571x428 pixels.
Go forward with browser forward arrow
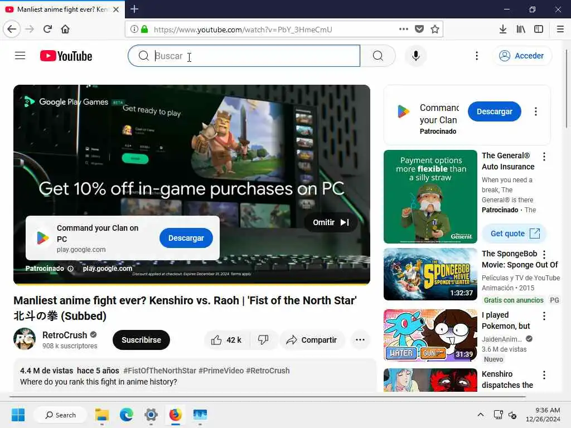30,29
